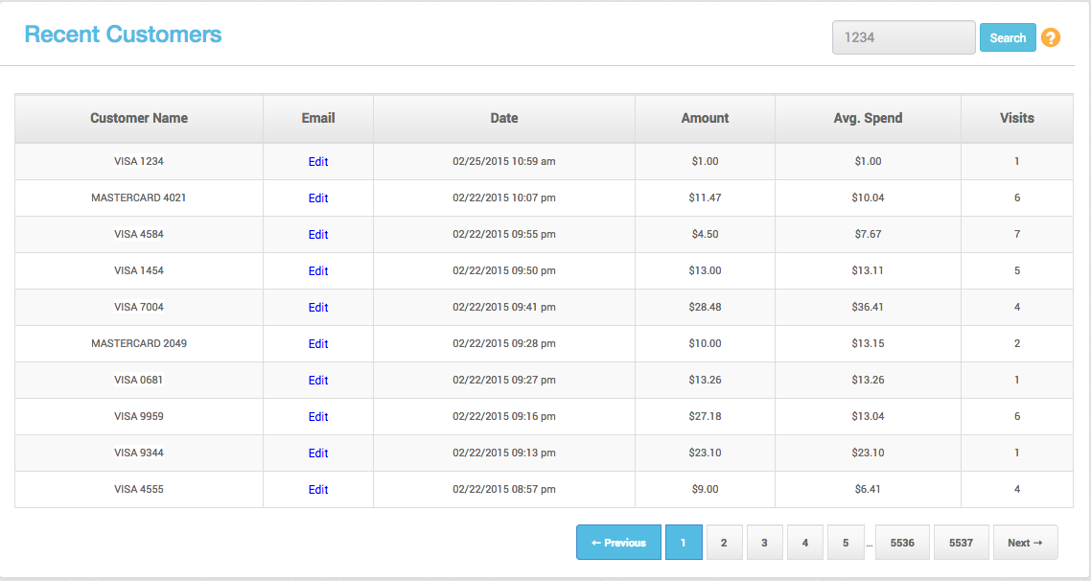Focus the search field containing 1234
The height and width of the screenshot is (581, 1091).
tap(903, 37)
